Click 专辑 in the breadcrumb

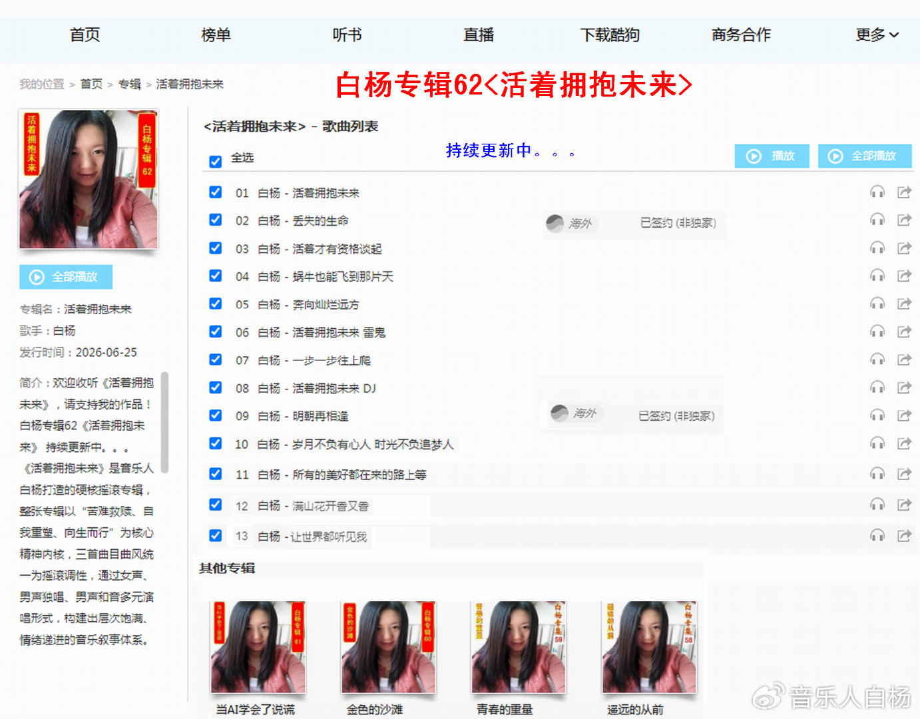point(130,84)
